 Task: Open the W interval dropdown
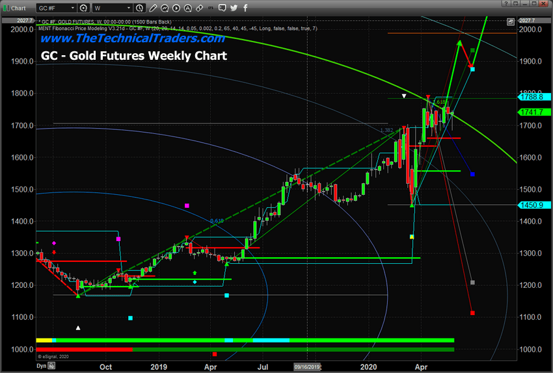pos(112,8)
